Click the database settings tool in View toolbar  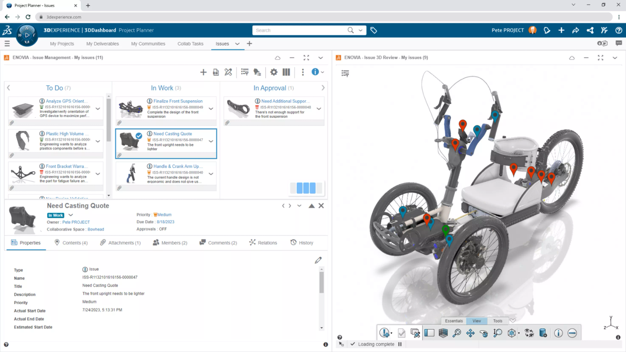click(x=543, y=333)
